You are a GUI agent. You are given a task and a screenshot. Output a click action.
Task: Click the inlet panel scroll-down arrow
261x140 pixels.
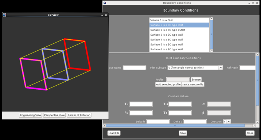point(257,122)
